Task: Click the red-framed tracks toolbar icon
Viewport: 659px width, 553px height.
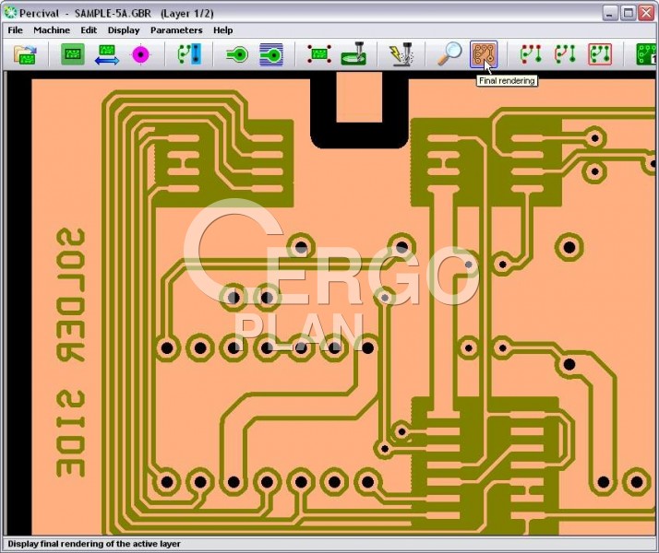Action: (600, 54)
